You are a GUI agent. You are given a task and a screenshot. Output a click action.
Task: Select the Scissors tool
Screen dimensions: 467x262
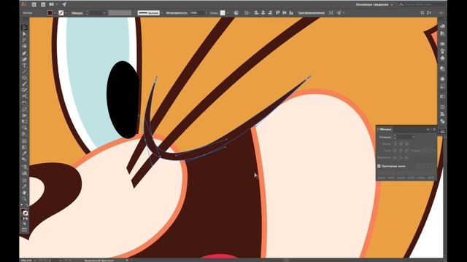click(24, 96)
